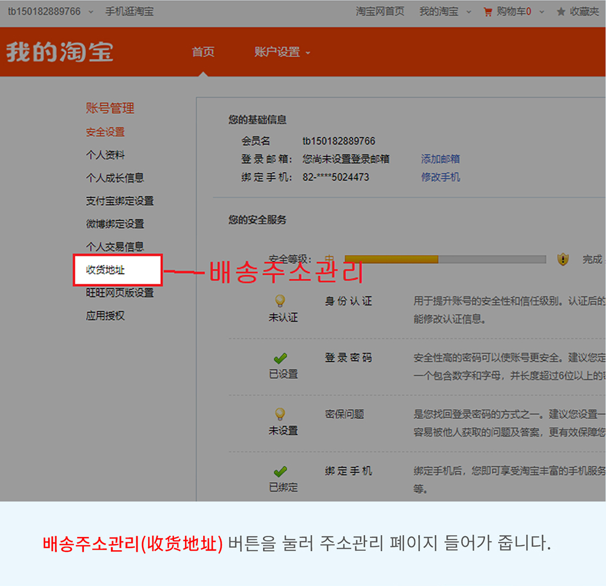Expand the 购物车 dropdown arrow
Screen dimensions: 606x586
click(x=542, y=12)
